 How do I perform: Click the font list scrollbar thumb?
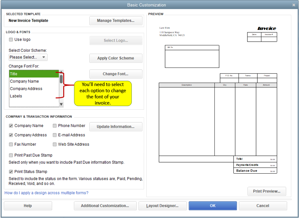click(61, 79)
